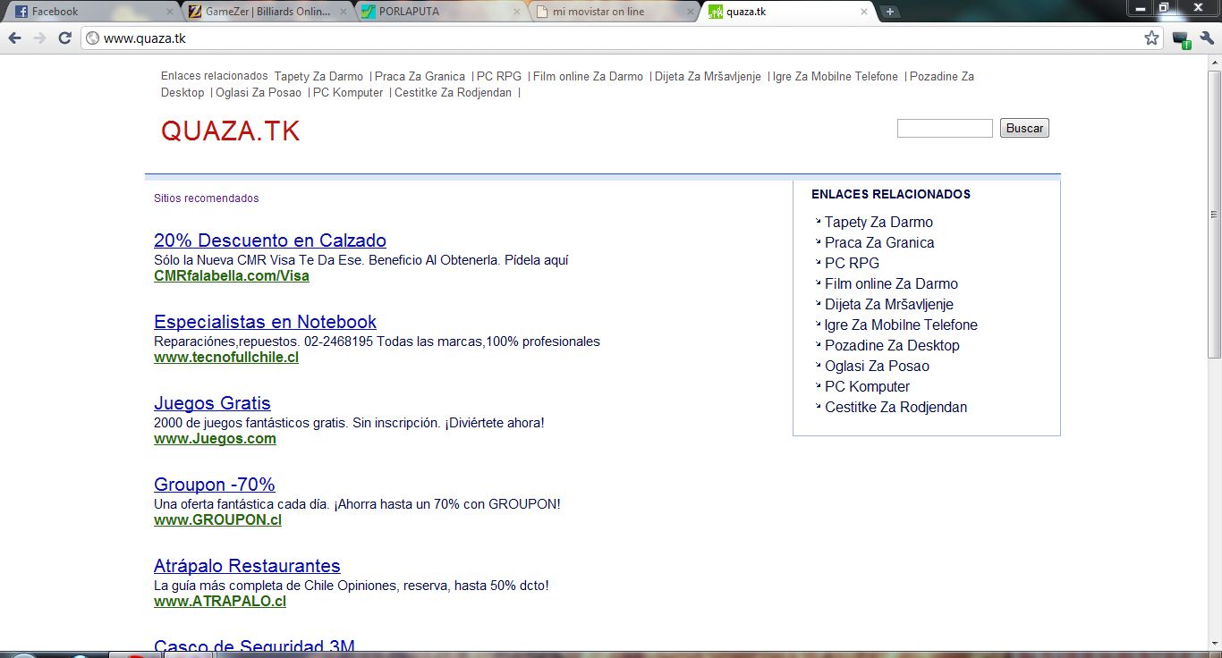Click Oglasi Za Posao in top links row
Image resolution: width=1222 pixels, height=658 pixels.
(259, 93)
